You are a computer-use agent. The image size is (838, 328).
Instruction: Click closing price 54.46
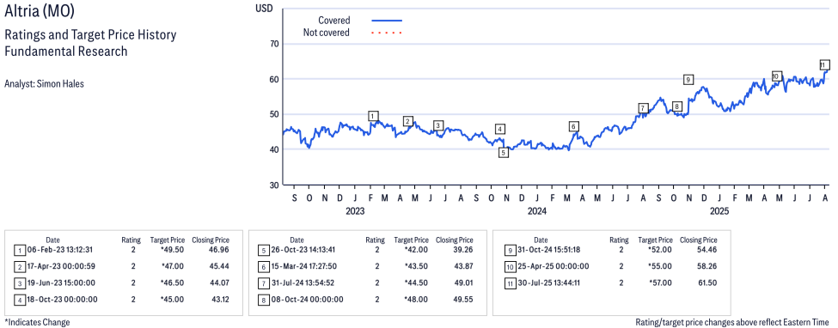[707, 250]
